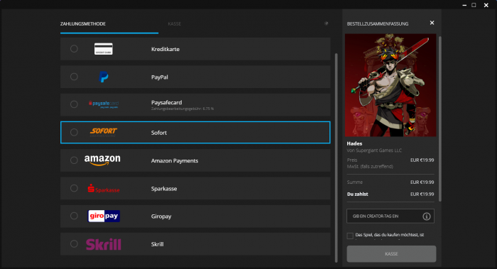The height and width of the screenshot is (269, 497).
Task: Select the Amazon Payments radio button
Action: click(x=74, y=160)
